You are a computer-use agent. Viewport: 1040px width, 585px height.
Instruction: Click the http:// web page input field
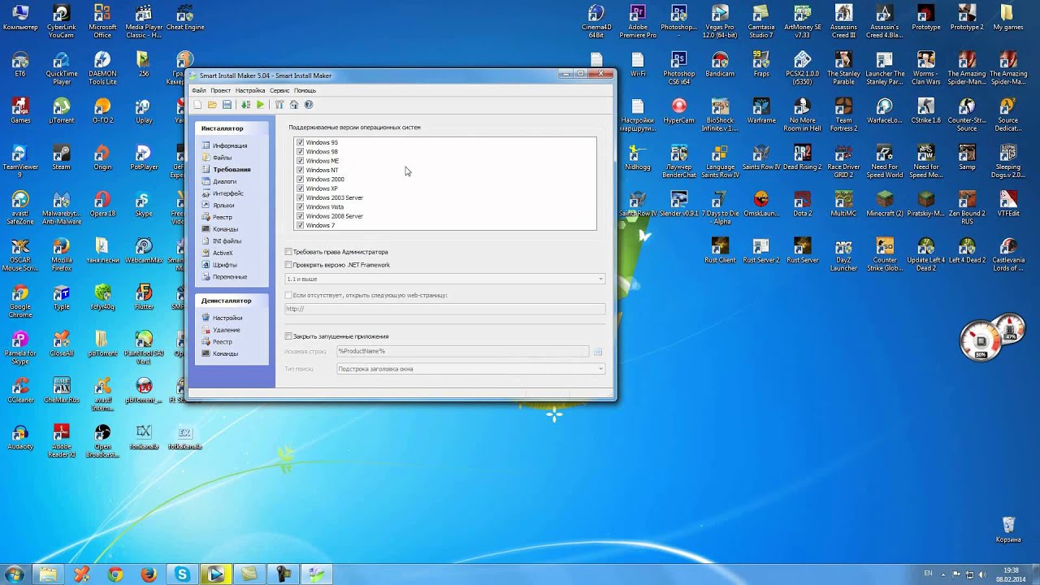click(444, 309)
